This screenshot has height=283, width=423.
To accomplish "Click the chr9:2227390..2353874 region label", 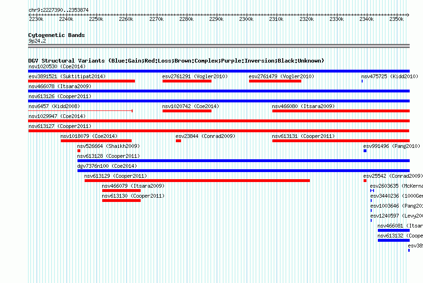I will pyautogui.click(x=58, y=10).
